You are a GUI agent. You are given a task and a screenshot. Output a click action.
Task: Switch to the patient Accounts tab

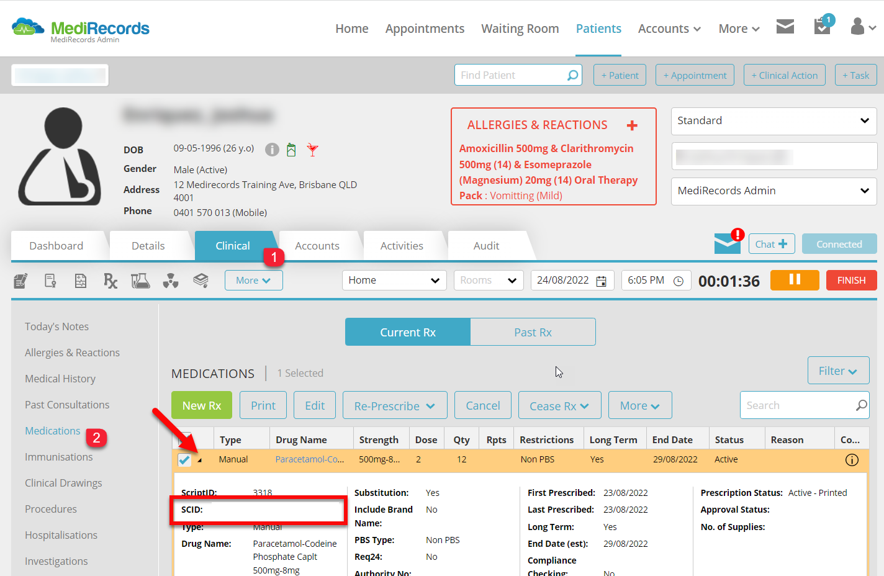(x=317, y=246)
